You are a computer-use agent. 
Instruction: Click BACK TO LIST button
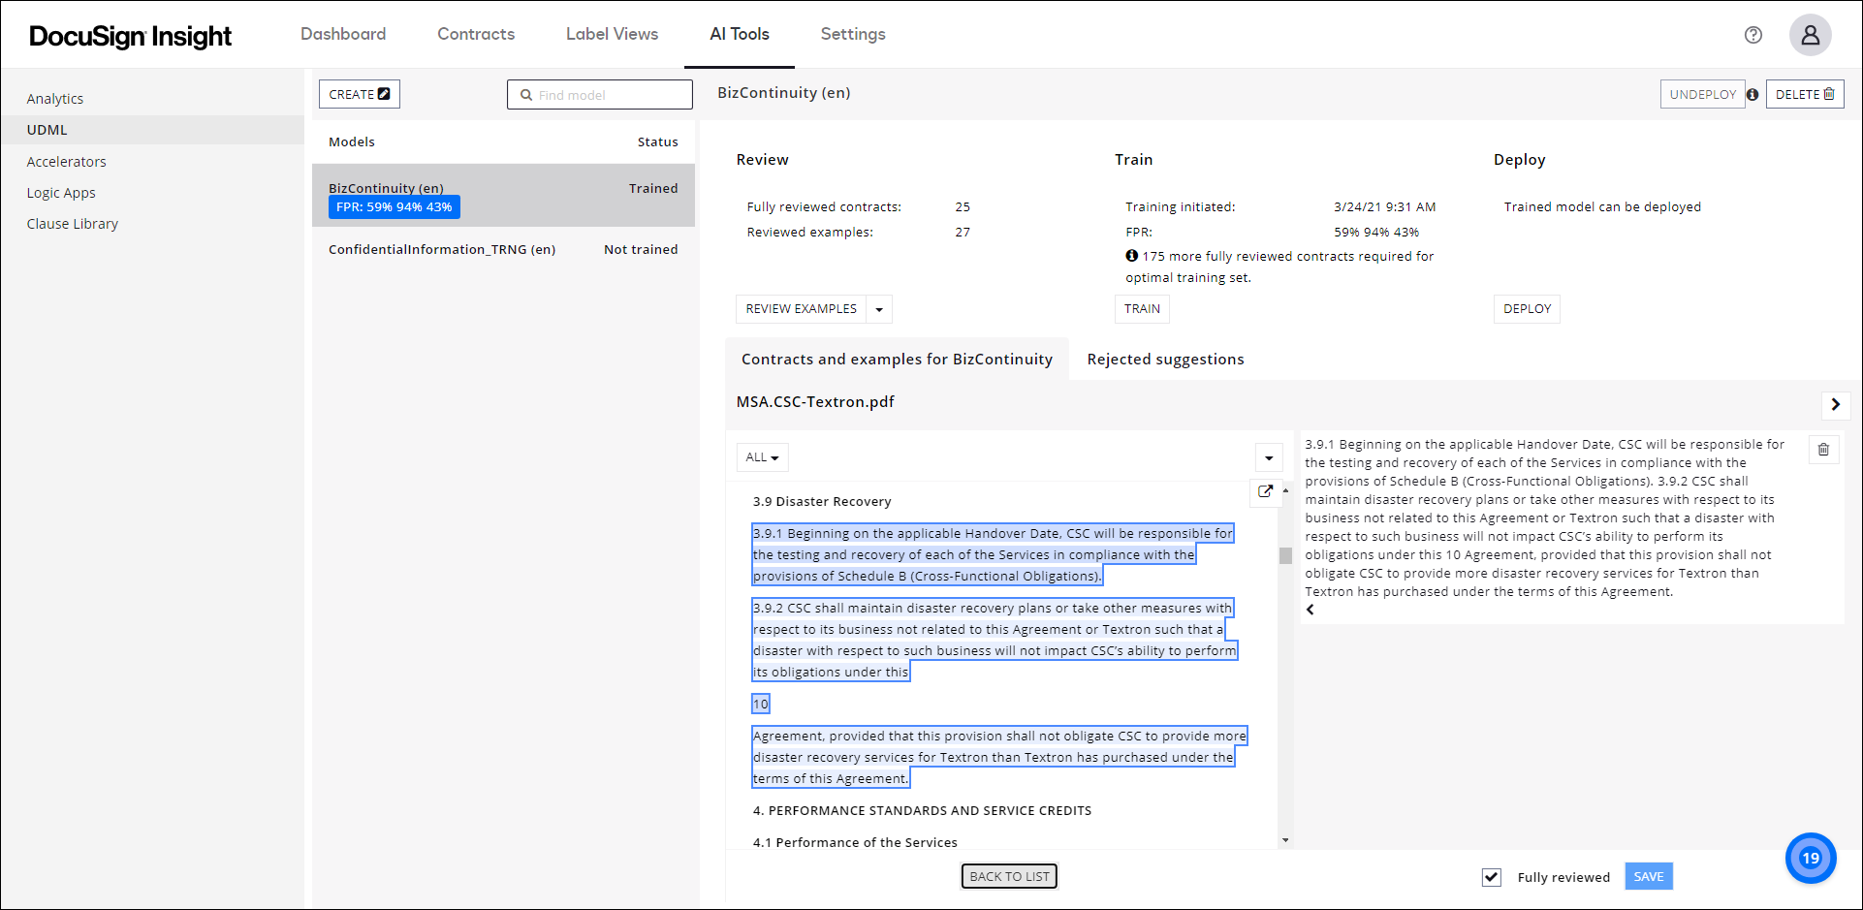coord(1009,876)
